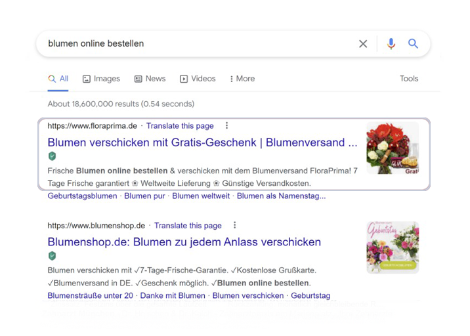
Task: Open the Videos results tab
Action: pos(198,79)
